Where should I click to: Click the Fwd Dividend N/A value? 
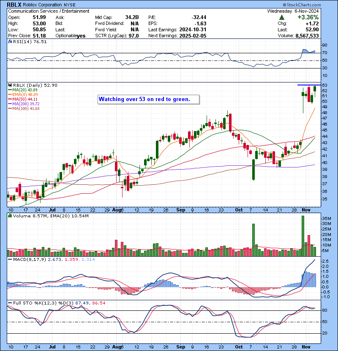click(x=135, y=24)
